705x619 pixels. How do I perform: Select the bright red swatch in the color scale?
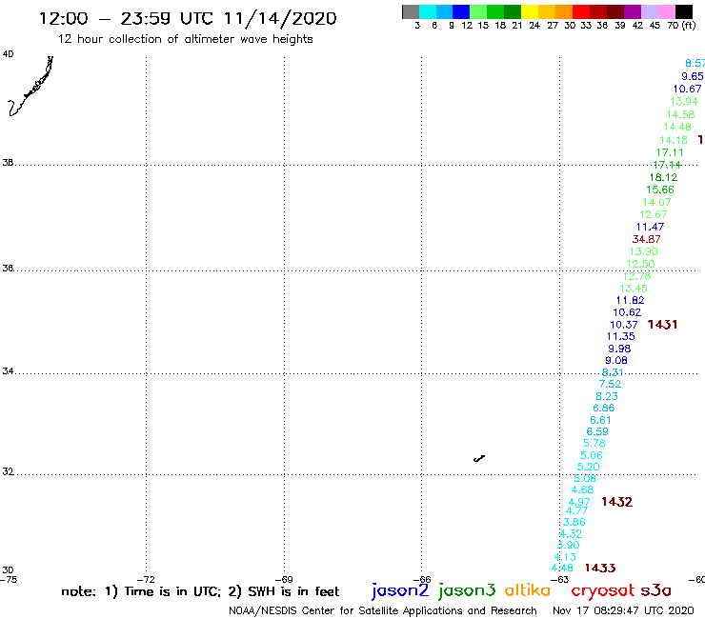[581, 11]
